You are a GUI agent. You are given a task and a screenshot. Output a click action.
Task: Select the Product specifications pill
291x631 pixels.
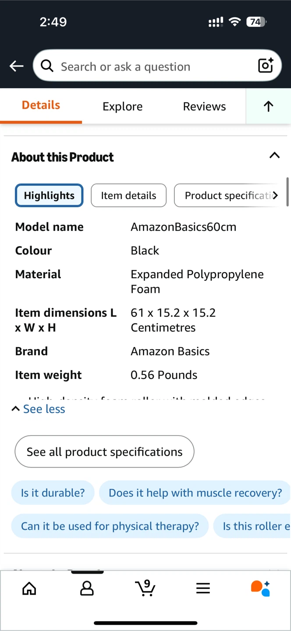227,195
